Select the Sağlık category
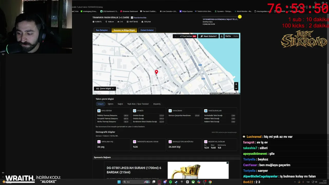Viewport: 329px width, 185px height. click(120, 104)
